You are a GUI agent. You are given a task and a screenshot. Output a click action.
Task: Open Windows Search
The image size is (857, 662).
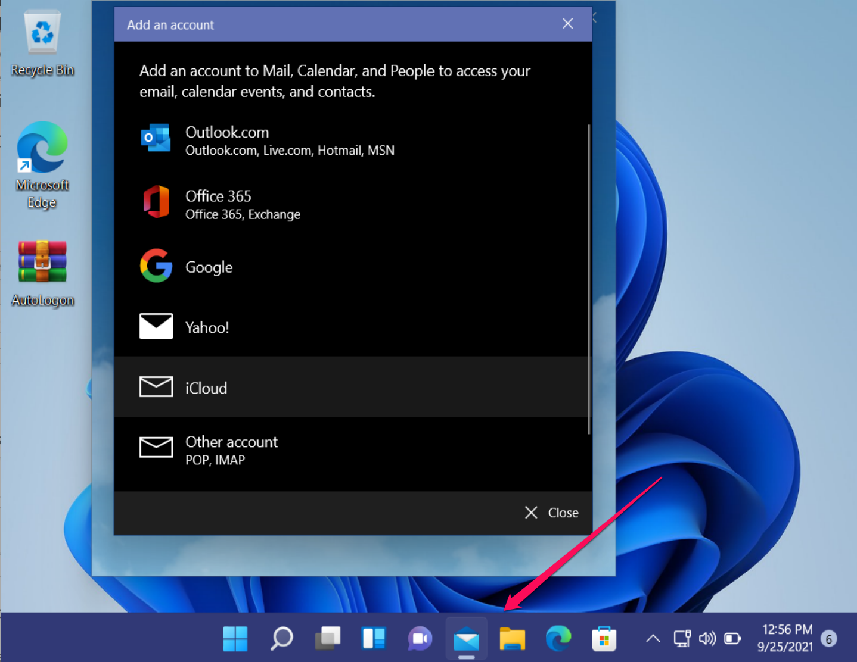coord(281,638)
